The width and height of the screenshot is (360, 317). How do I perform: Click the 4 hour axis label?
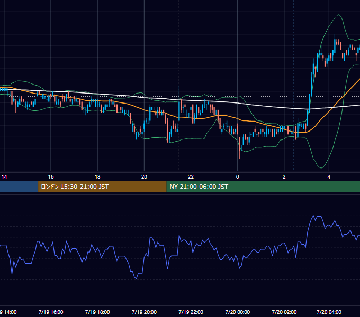point(329,177)
